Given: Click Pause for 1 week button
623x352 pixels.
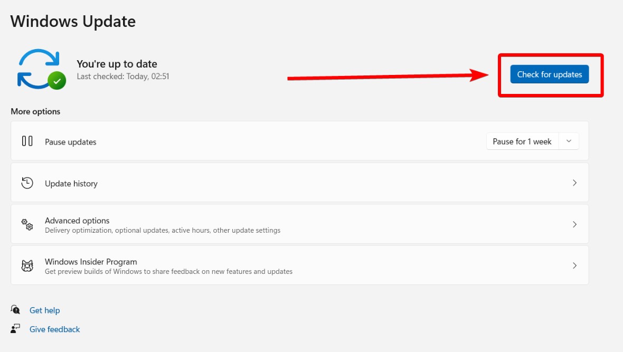Looking at the screenshot, I should tap(522, 141).
